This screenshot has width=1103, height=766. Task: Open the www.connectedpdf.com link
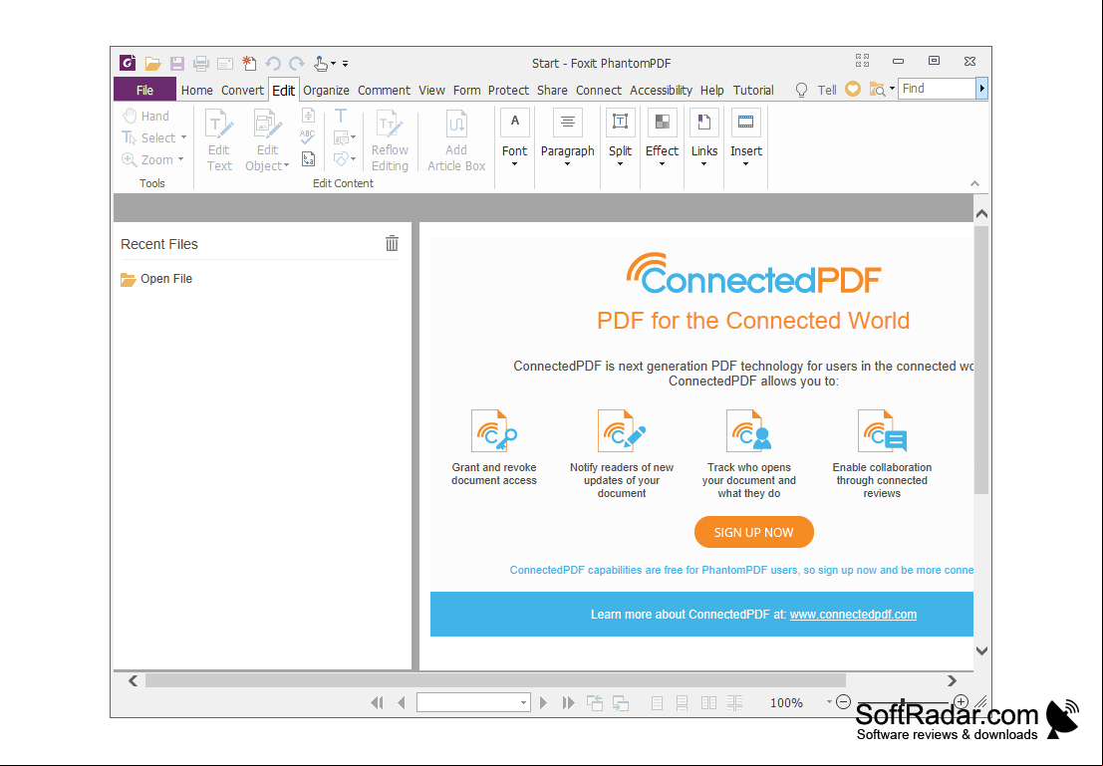pyautogui.click(x=853, y=614)
